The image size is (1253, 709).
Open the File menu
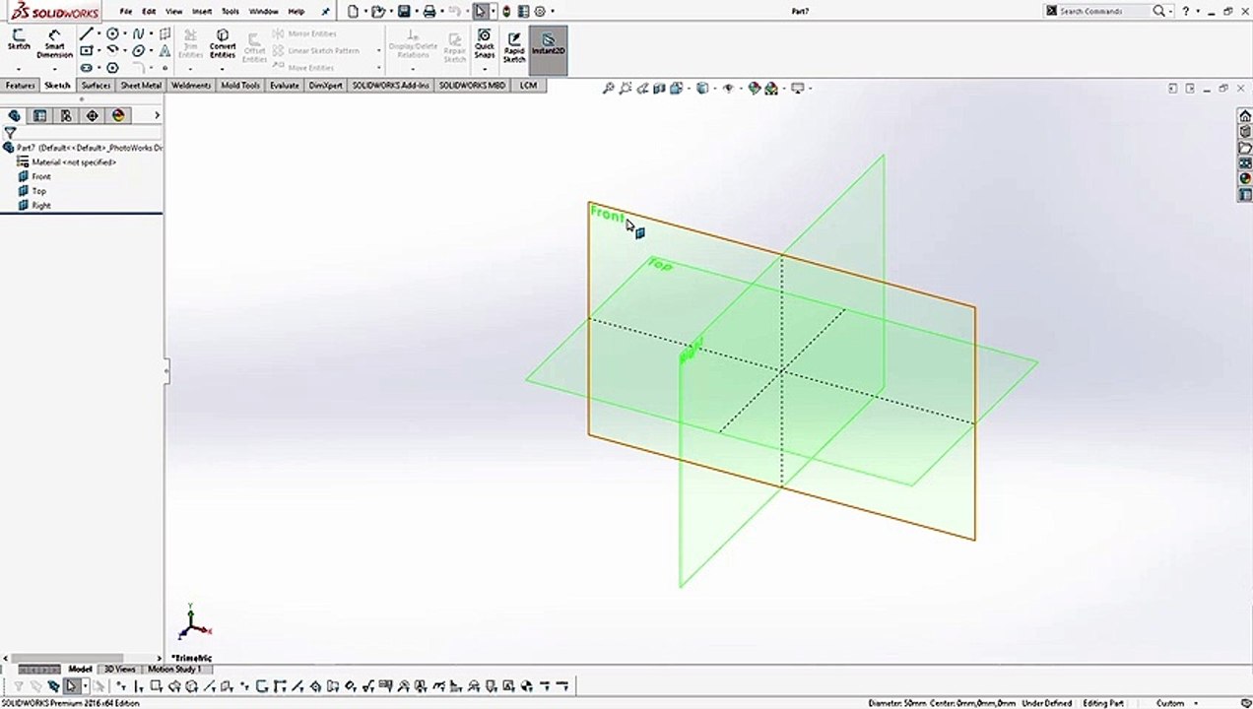coord(126,11)
